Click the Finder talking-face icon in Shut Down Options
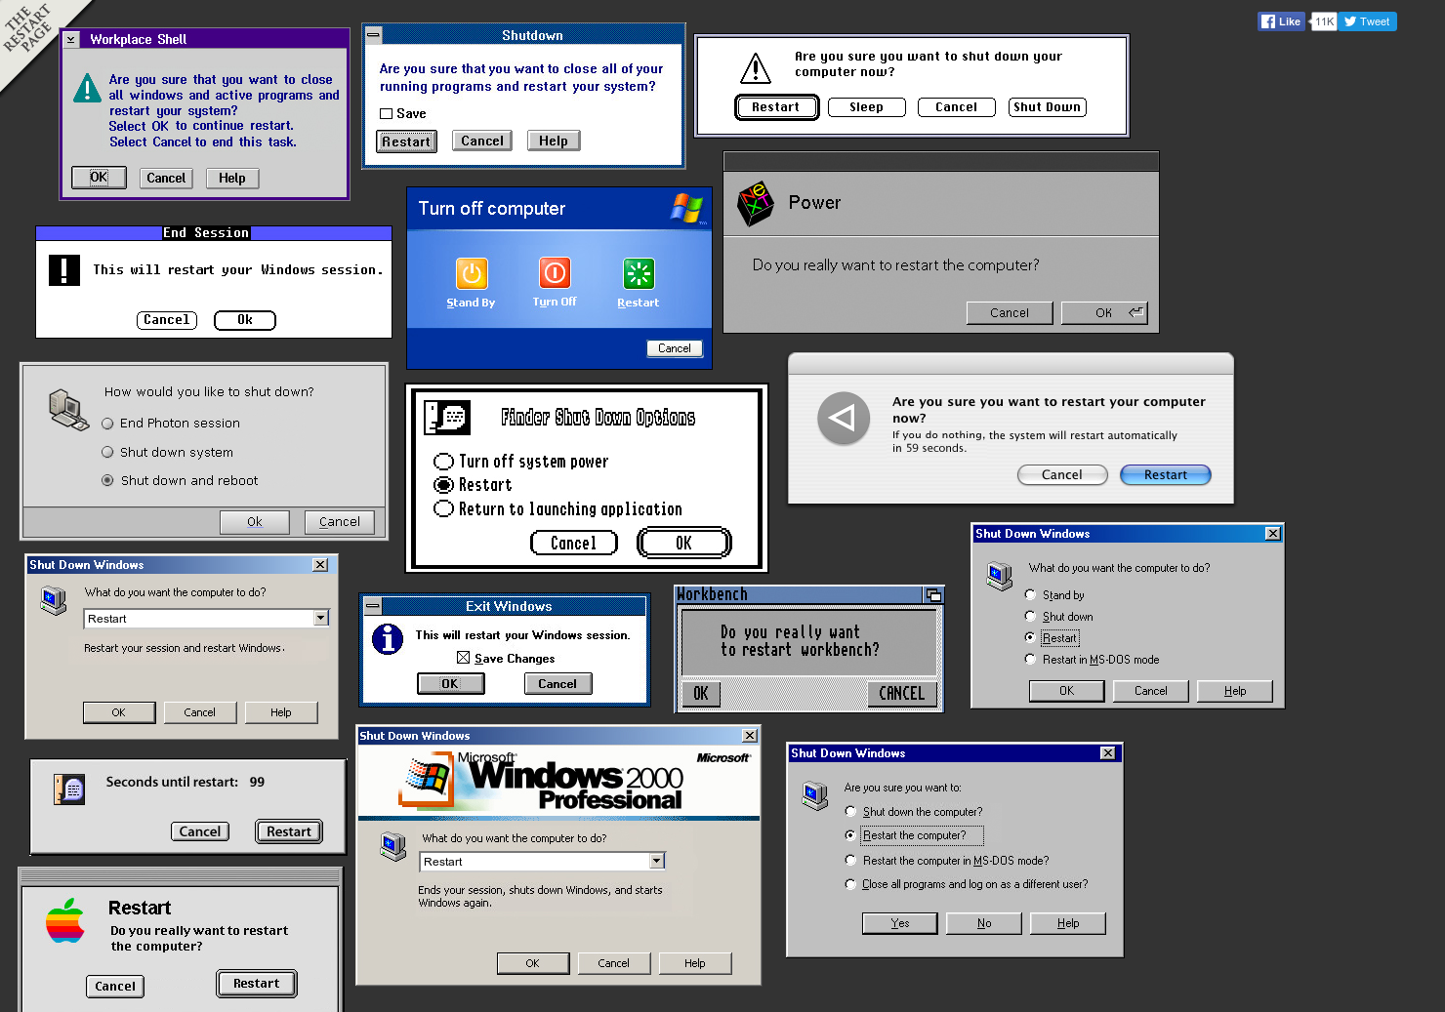Image resolution: width=1445 pixels, height=1012 pixels. [x=447, y=418]
